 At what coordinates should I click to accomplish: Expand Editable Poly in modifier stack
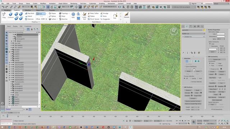183,37
